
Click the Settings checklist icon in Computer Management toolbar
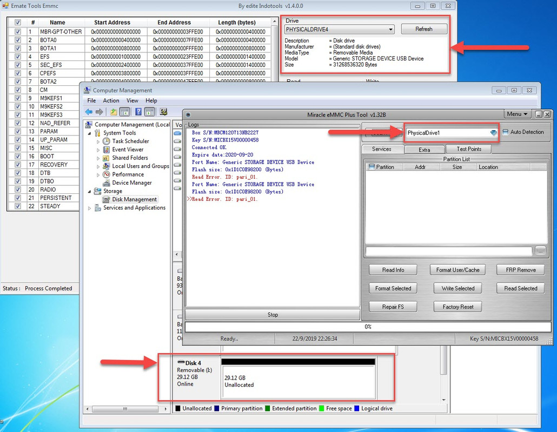pos(164,112)
